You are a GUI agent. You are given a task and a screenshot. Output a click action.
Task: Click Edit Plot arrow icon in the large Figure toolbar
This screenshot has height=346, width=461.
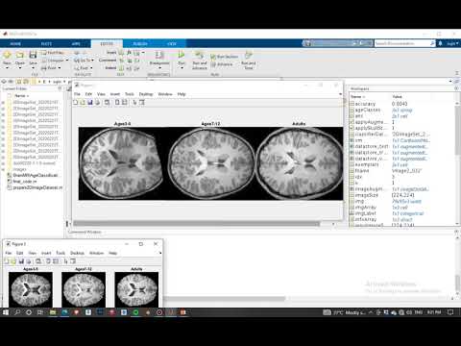click(x=134, y=103)
